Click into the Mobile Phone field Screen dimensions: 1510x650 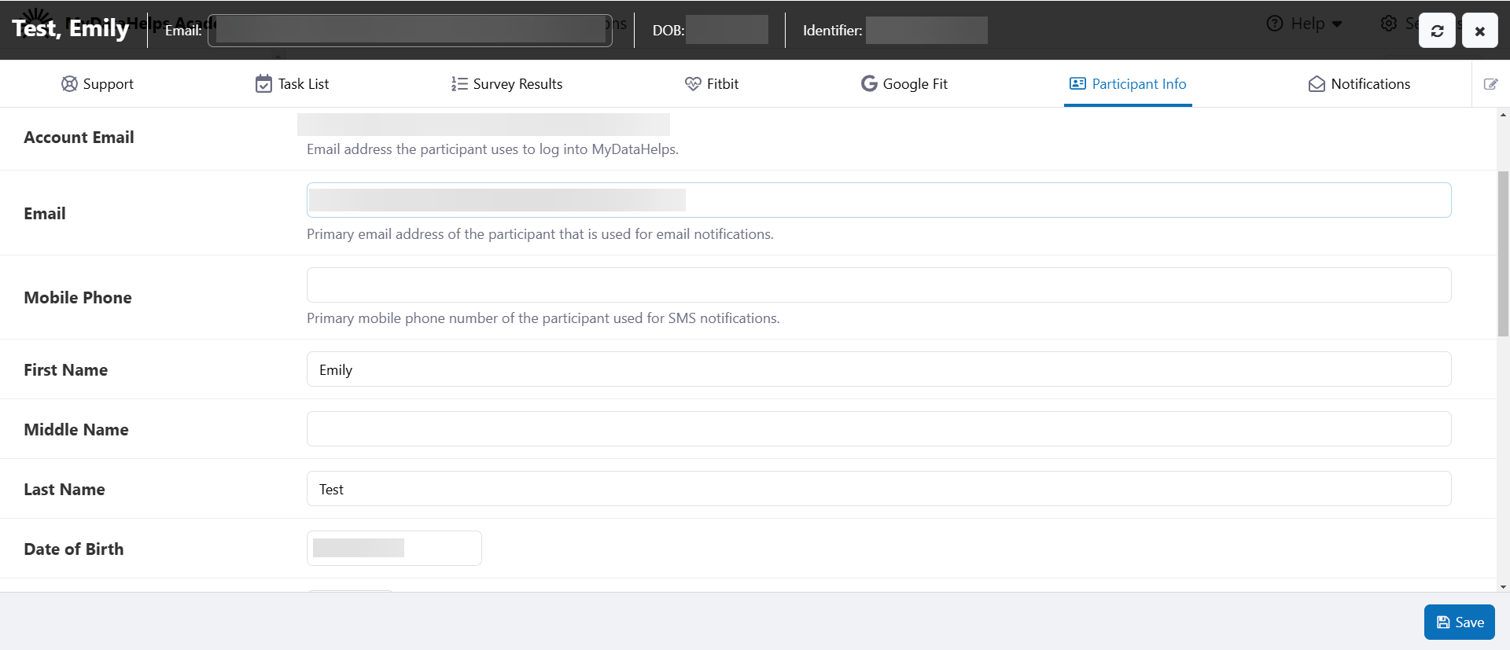point(878,285)
